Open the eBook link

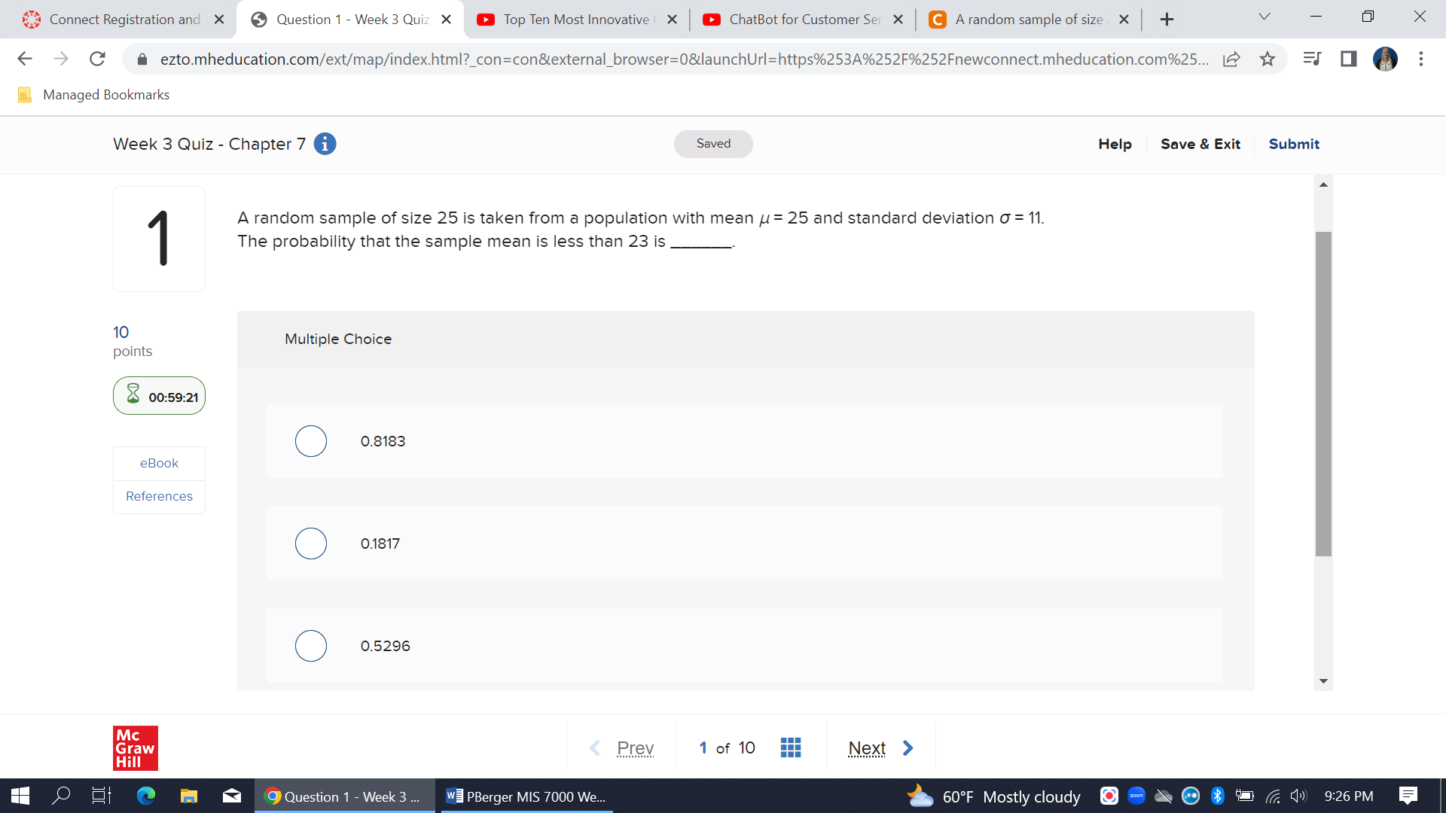[159, 463]
